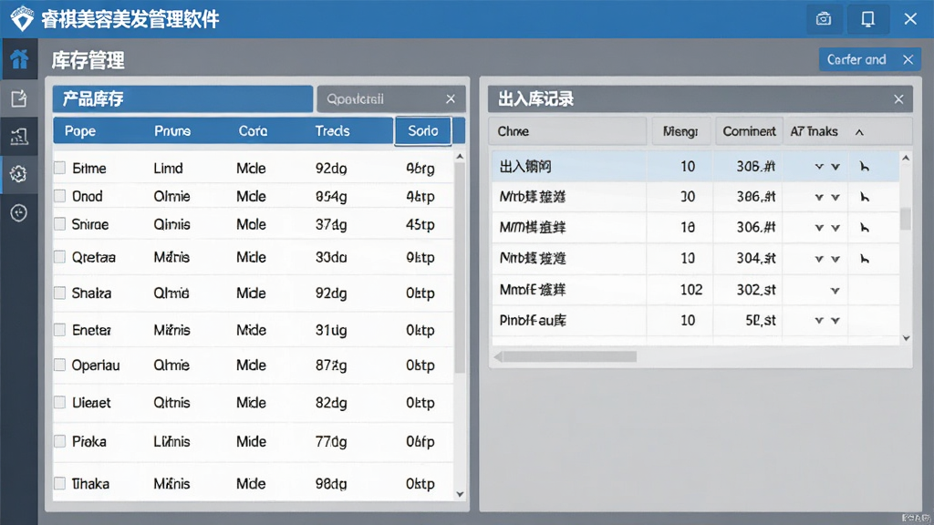Open the right dropdown arrow in the quantity 30 row
934x525 pixels.
835,197
